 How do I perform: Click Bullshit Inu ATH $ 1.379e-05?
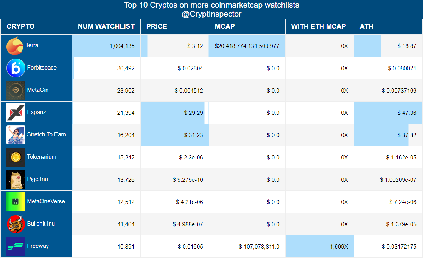click(401, 224)
